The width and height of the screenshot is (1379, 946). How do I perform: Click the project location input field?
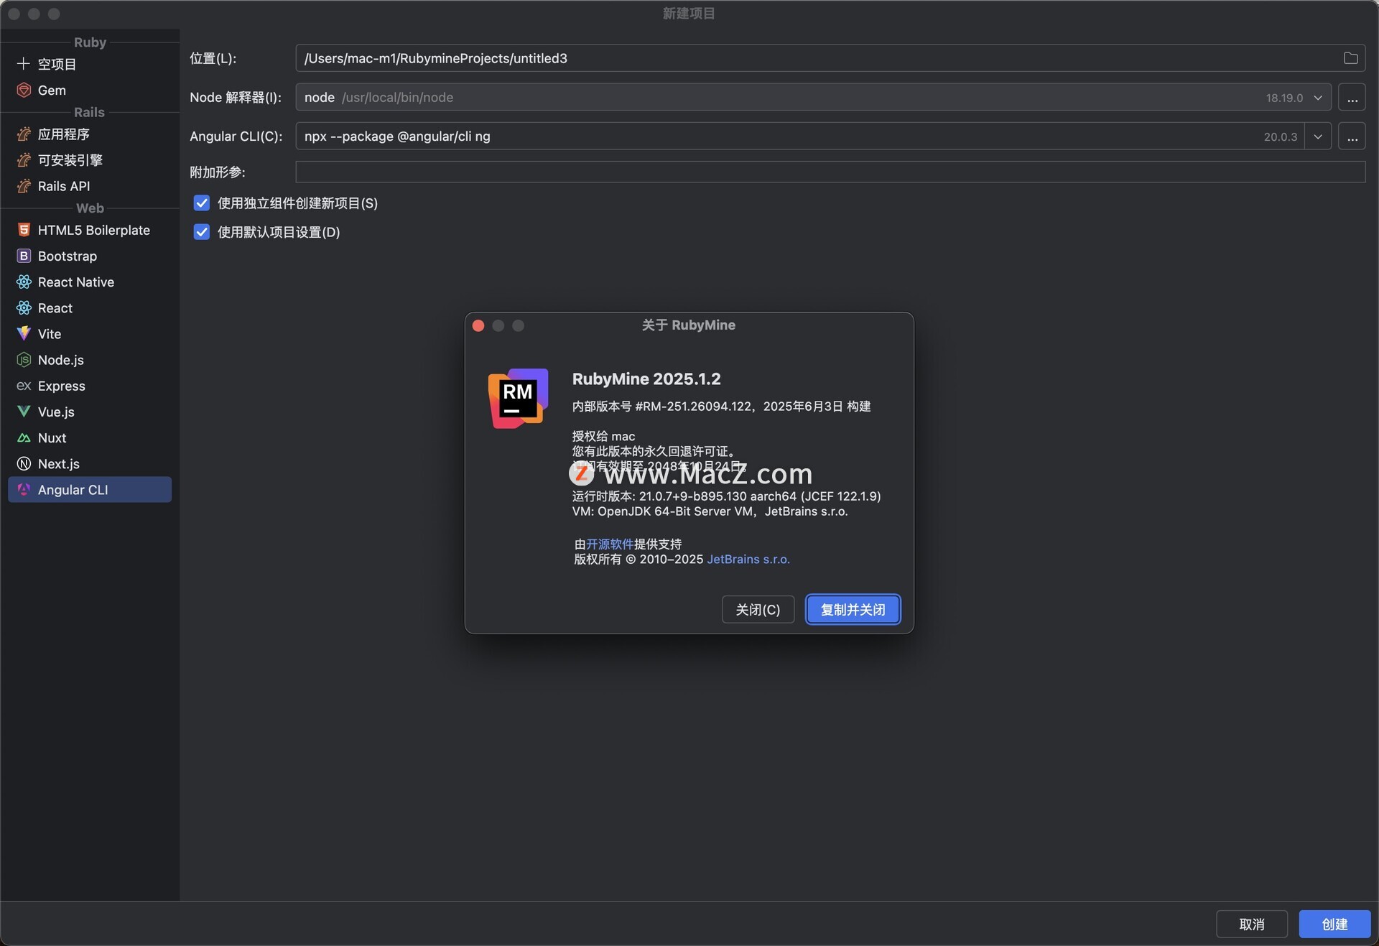click(x=830, y=58)
